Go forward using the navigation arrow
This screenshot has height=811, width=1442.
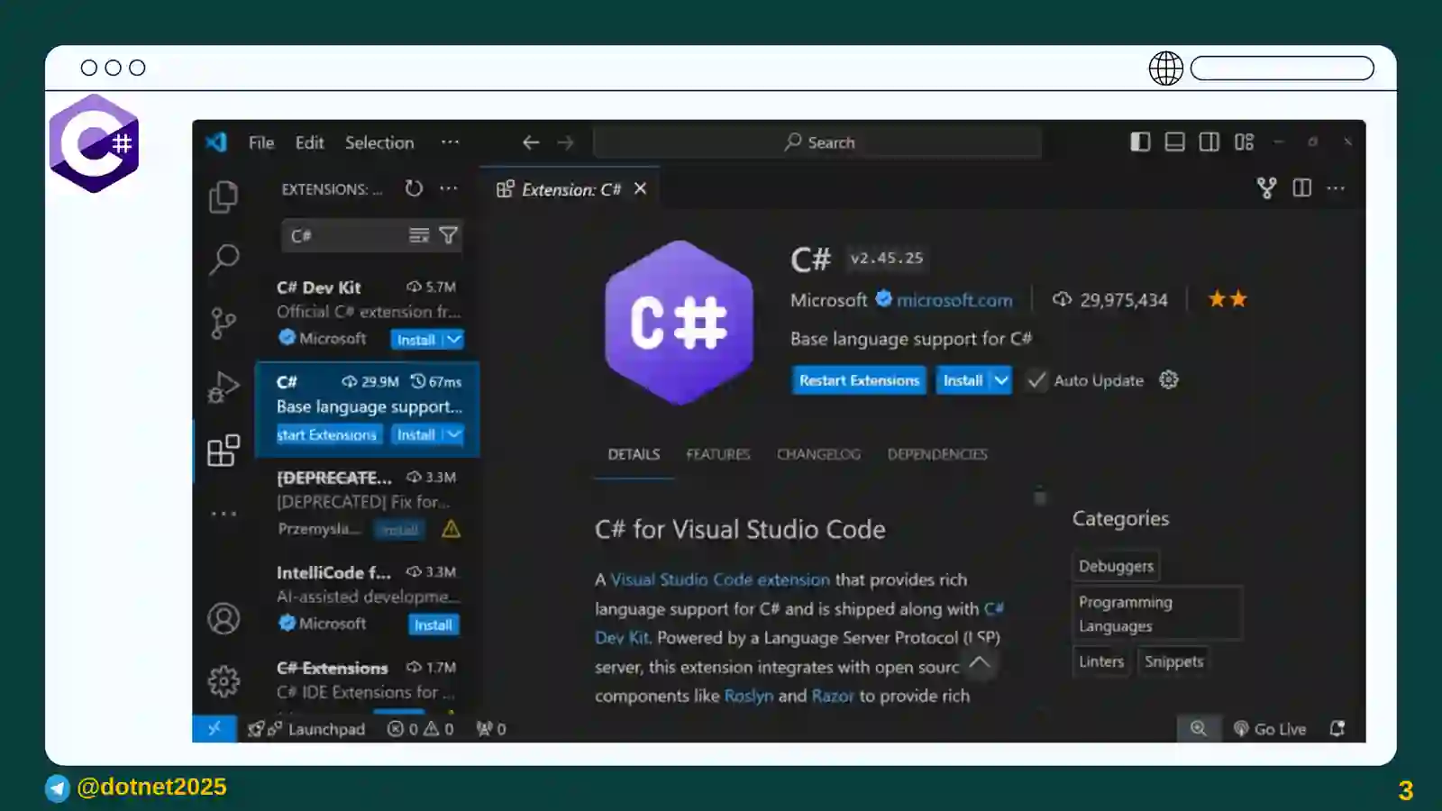pyautogui.click(x=565, y=142)
